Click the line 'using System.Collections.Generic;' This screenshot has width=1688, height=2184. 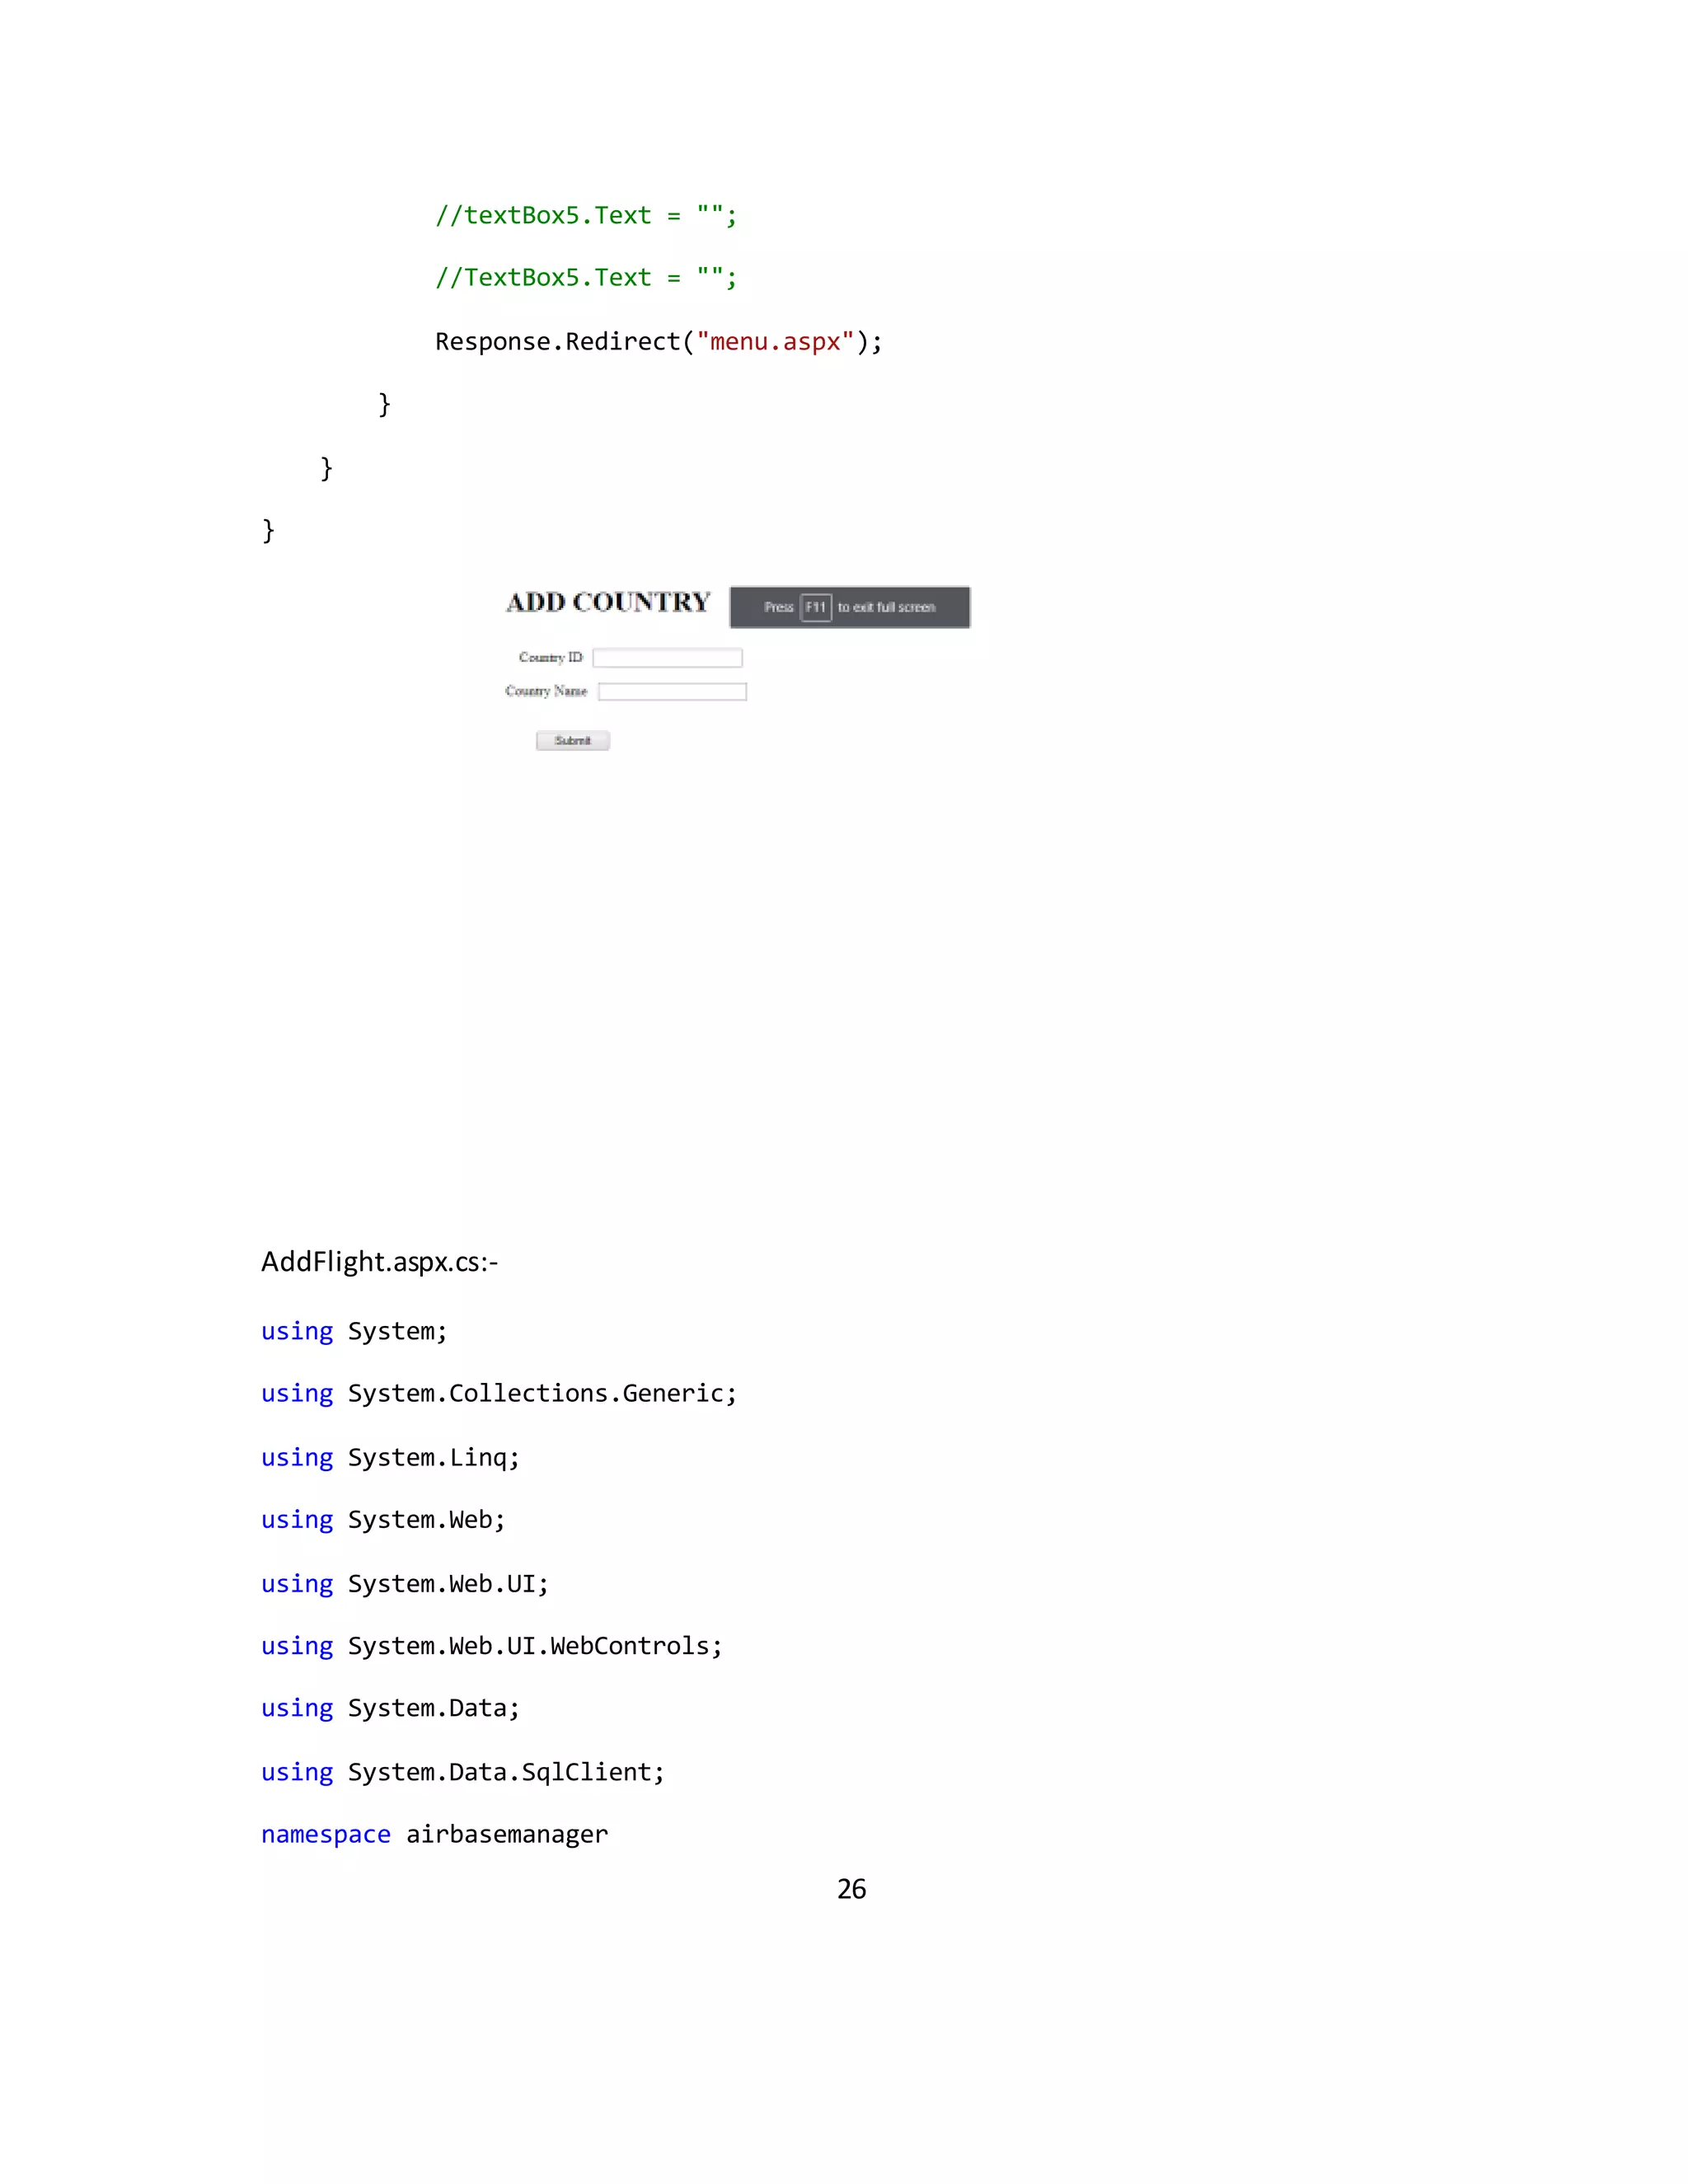tap(498, 1393)
